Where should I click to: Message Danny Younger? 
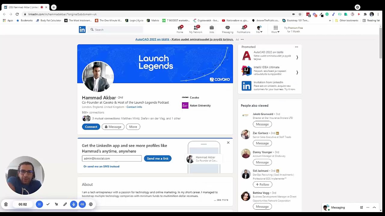(262, 162)
